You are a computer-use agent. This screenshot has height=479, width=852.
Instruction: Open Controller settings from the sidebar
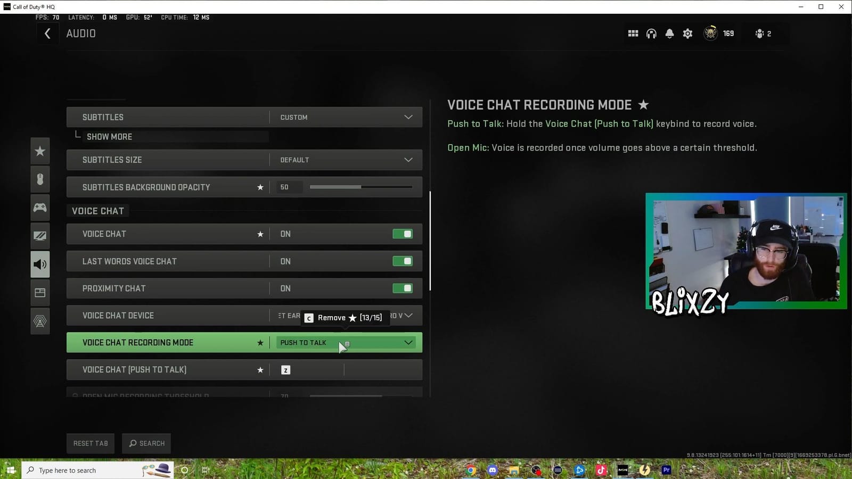[40, 208]
